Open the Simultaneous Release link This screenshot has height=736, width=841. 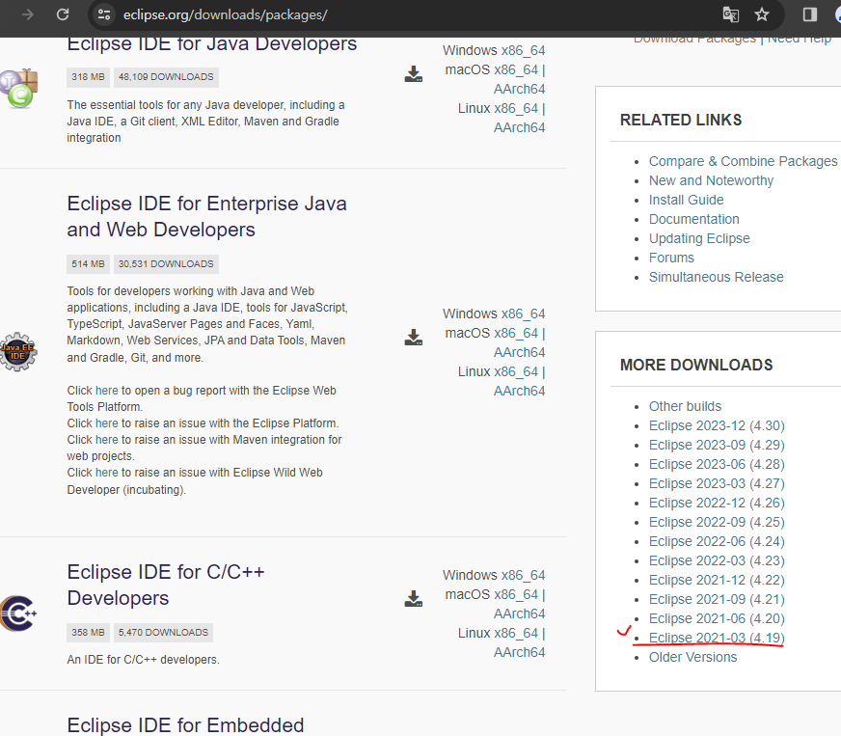[716, 278]
